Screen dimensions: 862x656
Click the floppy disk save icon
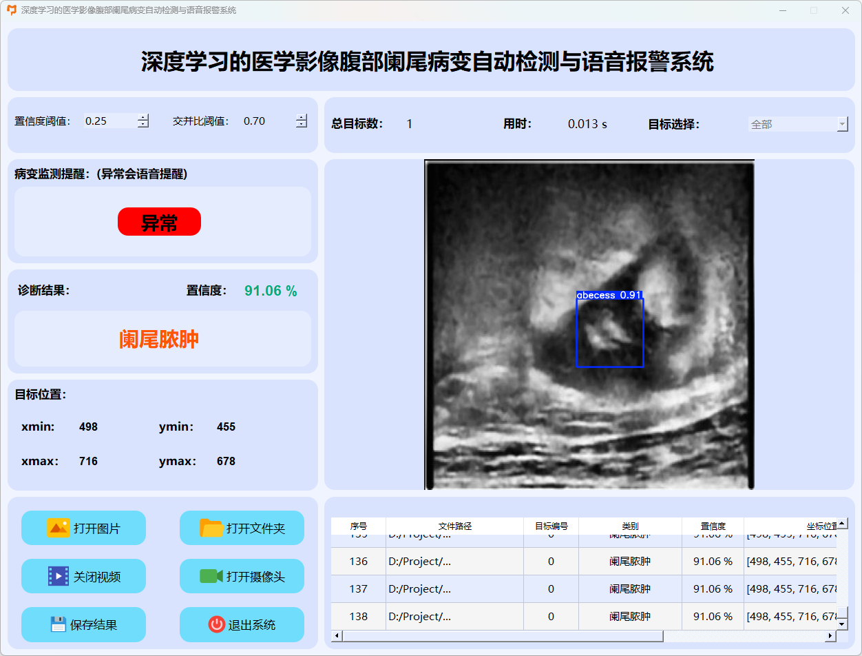59,624
